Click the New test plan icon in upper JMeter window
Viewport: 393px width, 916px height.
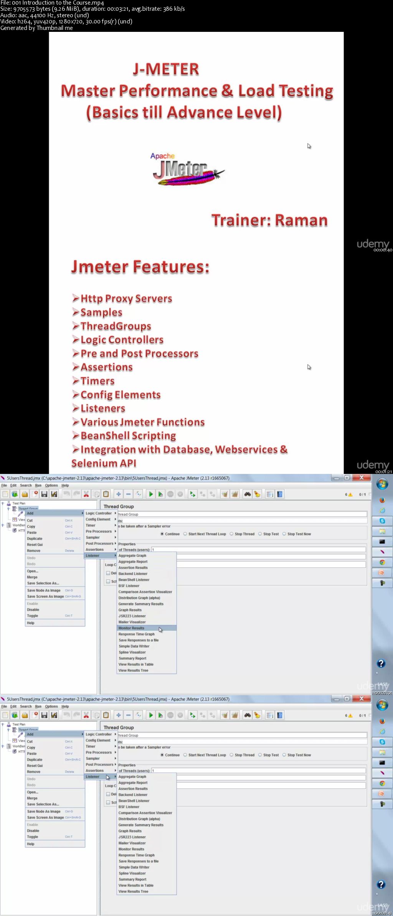pyautogui.click(x=5, y=494)
